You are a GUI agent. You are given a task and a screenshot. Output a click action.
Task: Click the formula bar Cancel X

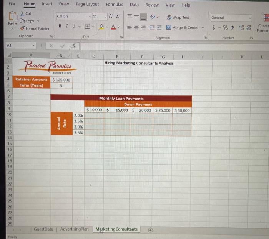point(51,46)
